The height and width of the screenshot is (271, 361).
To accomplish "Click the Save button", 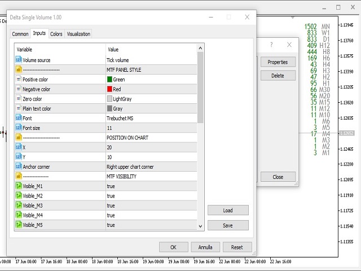I will tap(228, 225).
